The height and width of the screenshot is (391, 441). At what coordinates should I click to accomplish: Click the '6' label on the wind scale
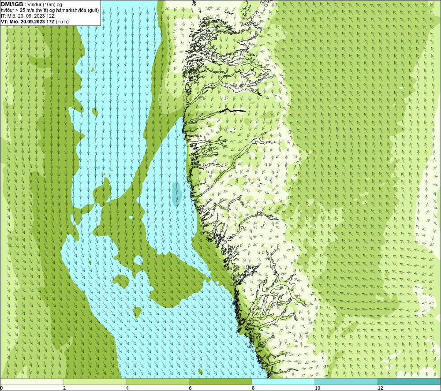pyautogui.click(x=191, y=388)
